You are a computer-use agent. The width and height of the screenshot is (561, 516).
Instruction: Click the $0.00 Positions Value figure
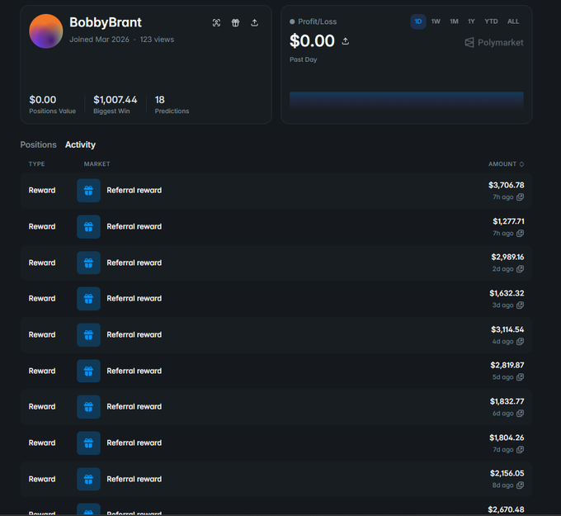point(43,100)
